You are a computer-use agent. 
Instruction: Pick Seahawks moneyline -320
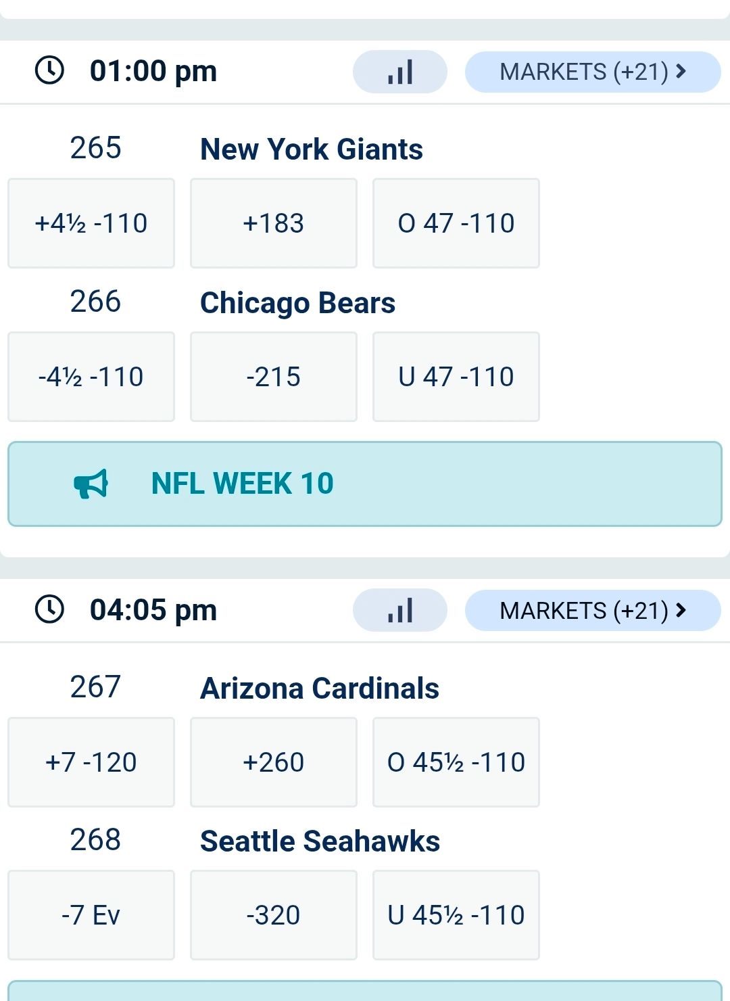tap(273, 915)
